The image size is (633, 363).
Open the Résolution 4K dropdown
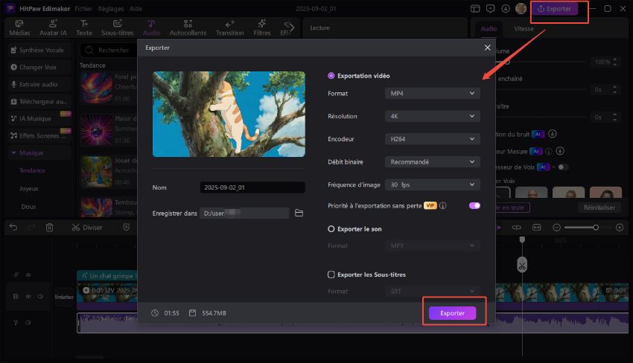pyautogui.click(x=433, y=116)
